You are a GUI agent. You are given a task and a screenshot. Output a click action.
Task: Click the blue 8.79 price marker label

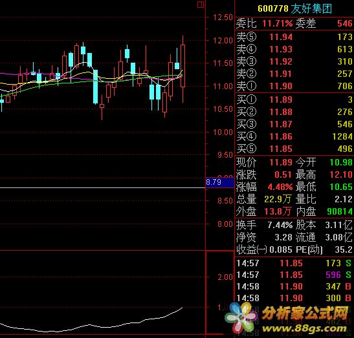tap(220, 182)
